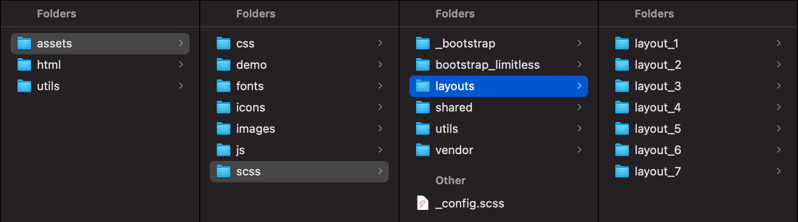Click the assets folder icon
The width and height of the screenshot is (798, 222).
pyautogui.click(x=24, y=44)
